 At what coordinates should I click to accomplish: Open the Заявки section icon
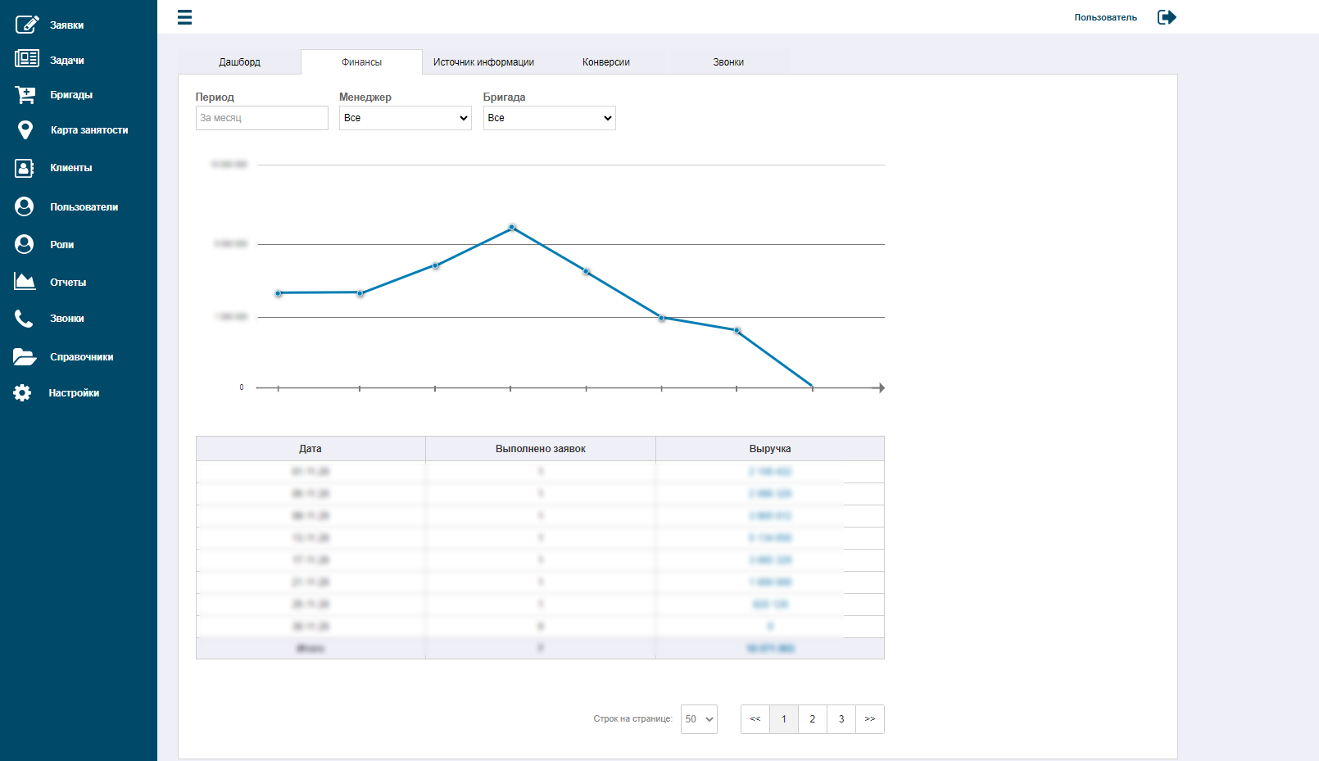coord(26,25)
